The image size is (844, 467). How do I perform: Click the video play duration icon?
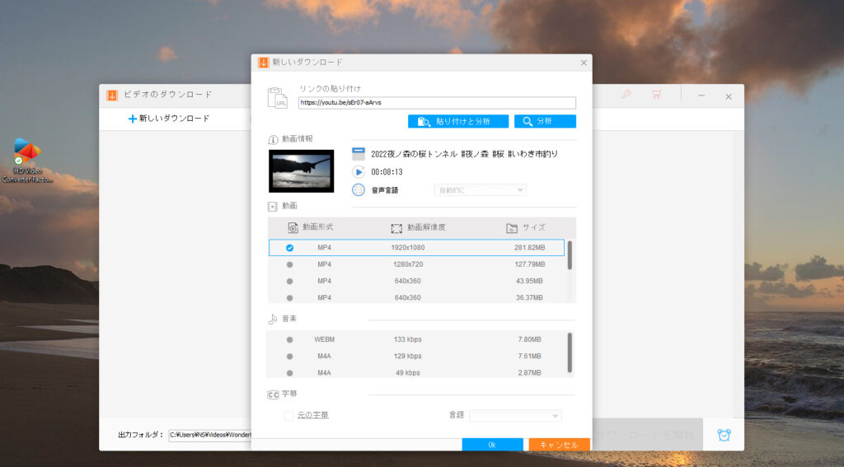359,172
